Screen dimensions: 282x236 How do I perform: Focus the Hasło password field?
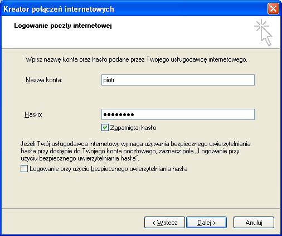click(178, 114)
